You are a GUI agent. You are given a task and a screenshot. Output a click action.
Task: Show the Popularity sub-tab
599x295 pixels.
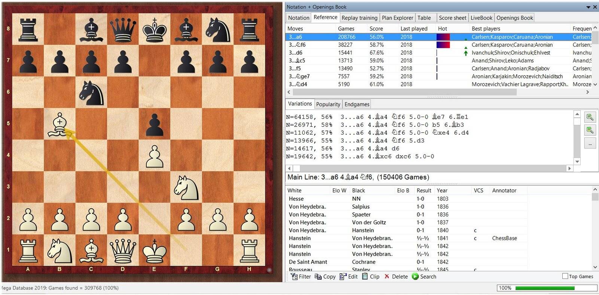(x=328, y=104)
